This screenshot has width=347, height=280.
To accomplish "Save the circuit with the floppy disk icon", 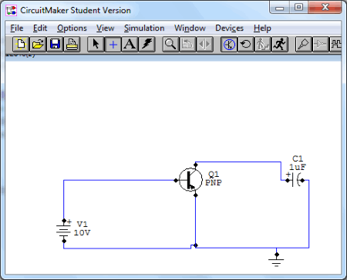I will pos(55,45).
